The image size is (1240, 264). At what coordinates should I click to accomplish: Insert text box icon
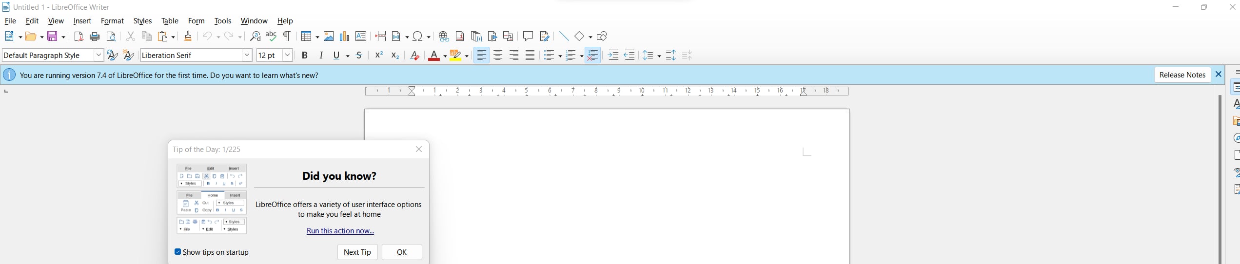click(361, 37)
